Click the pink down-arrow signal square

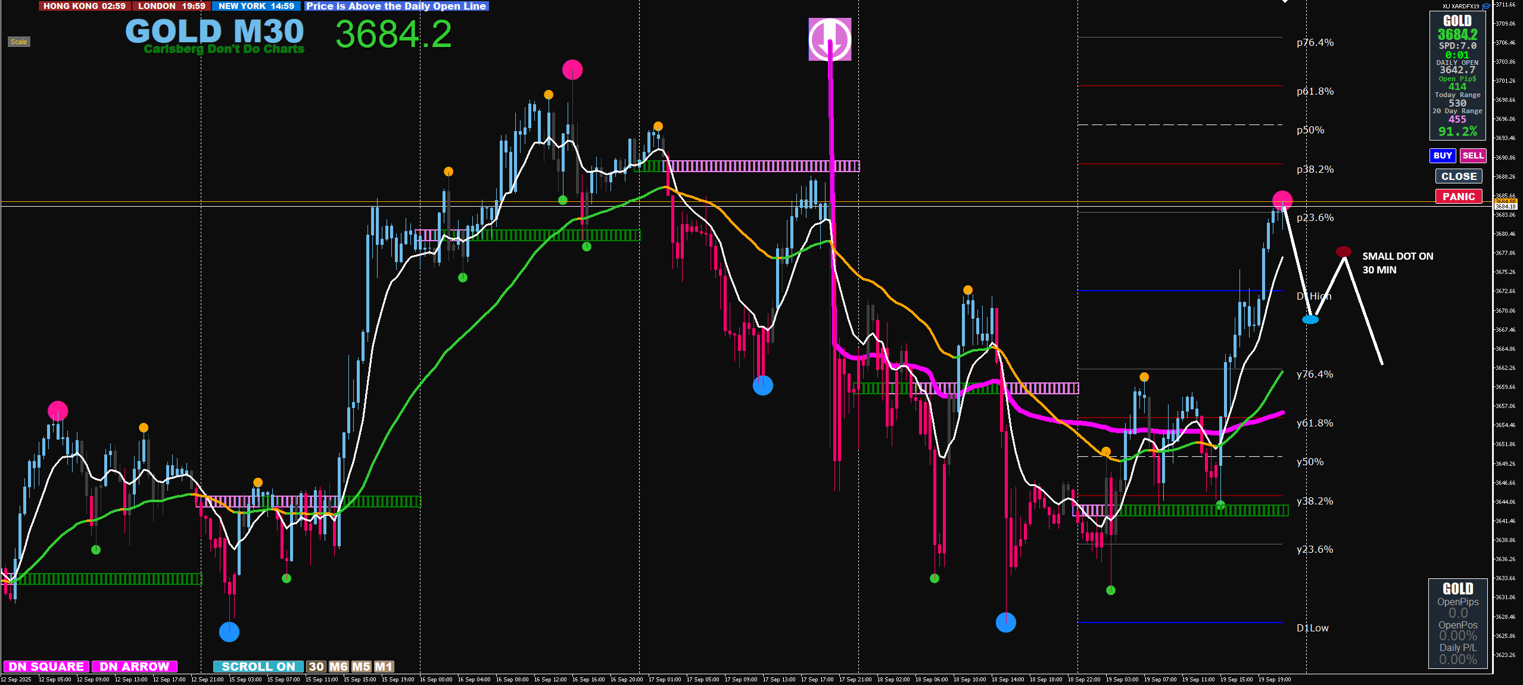tap(829, 39)
